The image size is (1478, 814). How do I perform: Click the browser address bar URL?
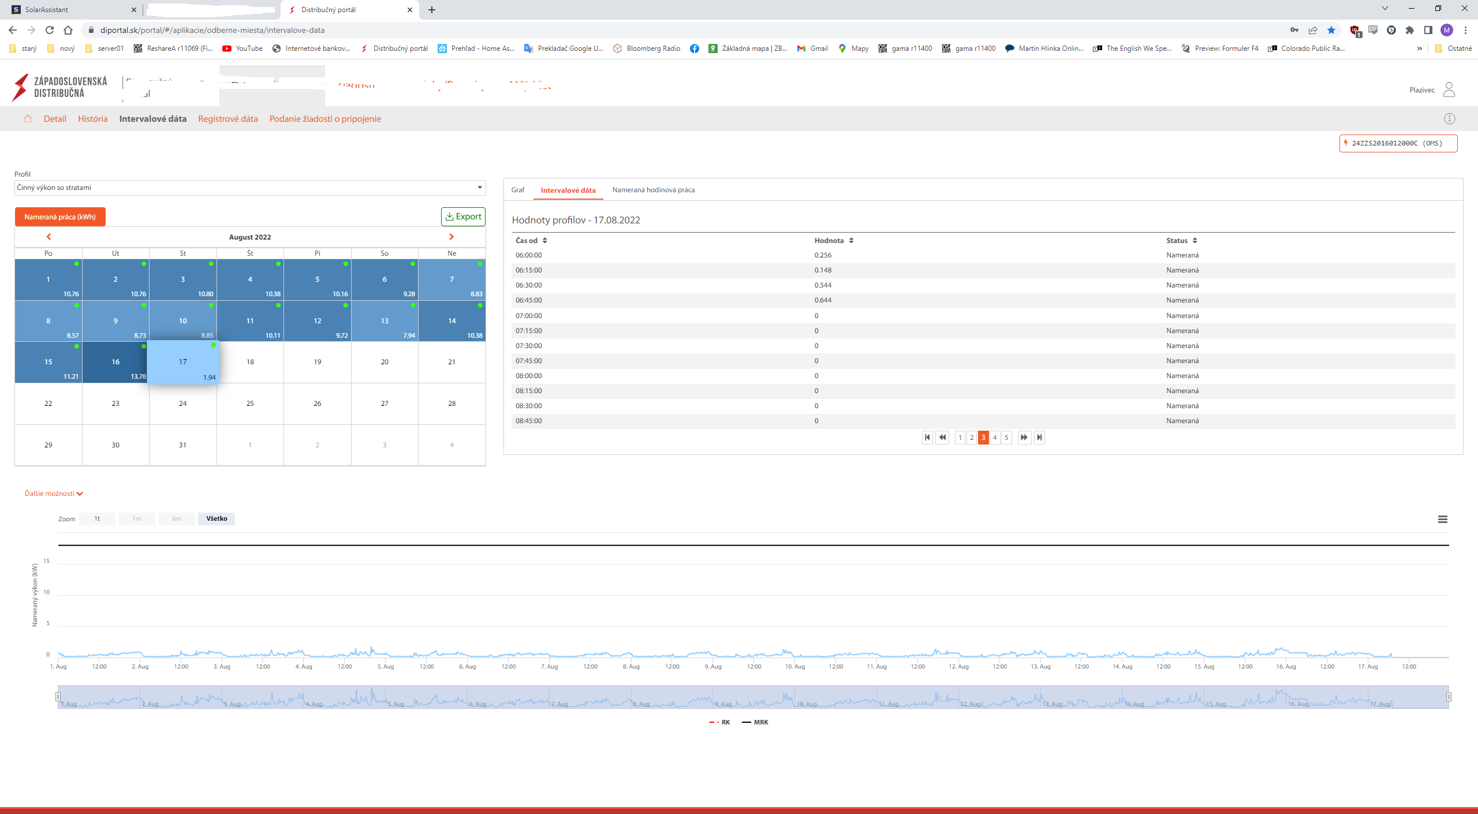coord(212,30)
